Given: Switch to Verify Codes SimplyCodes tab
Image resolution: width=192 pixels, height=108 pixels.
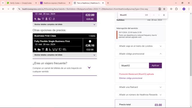Looking at the screenshot, I should pyautogui.click(x=21, y=3).
